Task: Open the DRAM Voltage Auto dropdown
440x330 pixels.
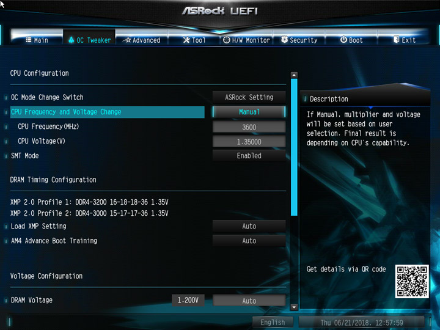Action: [x=249, y=301]
